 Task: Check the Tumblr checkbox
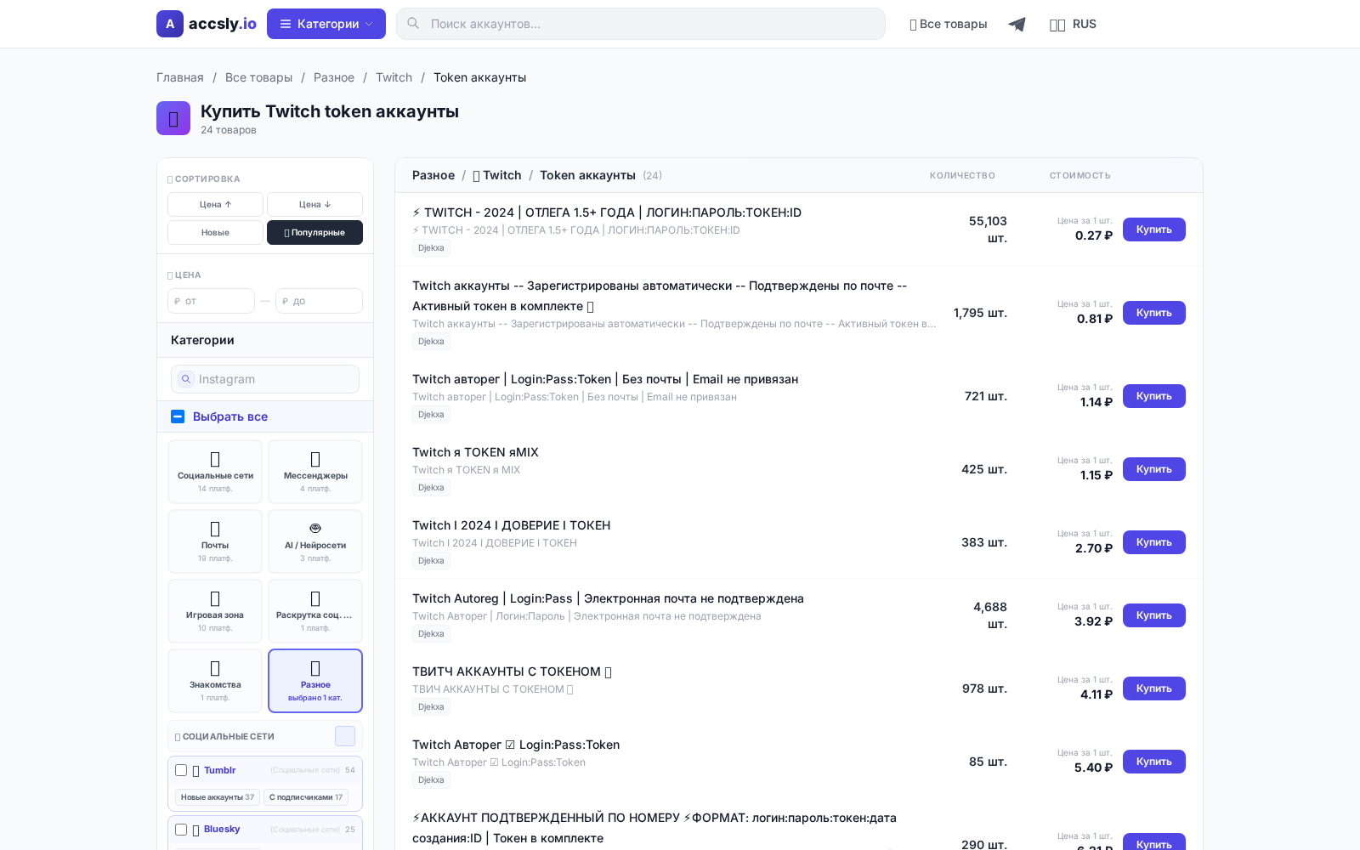181,770
